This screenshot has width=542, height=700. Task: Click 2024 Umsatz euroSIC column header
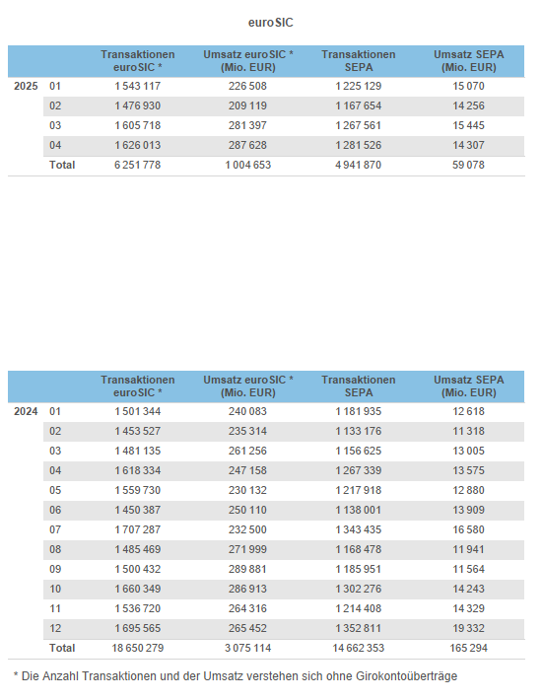[248, 386]
